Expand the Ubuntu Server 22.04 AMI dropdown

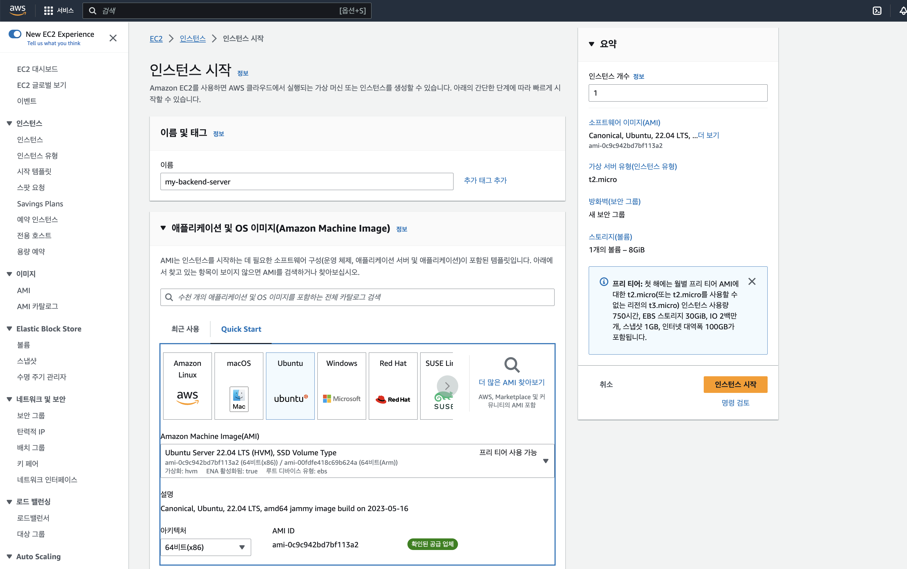546,461
